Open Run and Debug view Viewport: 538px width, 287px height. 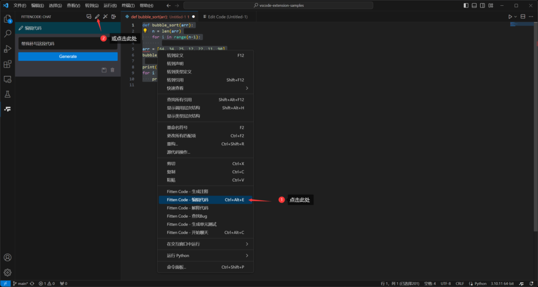pyautogui.click(x=7, y=49)
